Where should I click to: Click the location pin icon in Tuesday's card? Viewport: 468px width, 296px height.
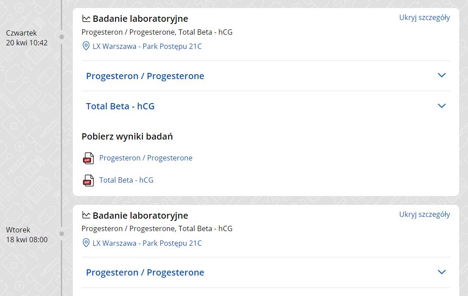click(x=86, y=243)
